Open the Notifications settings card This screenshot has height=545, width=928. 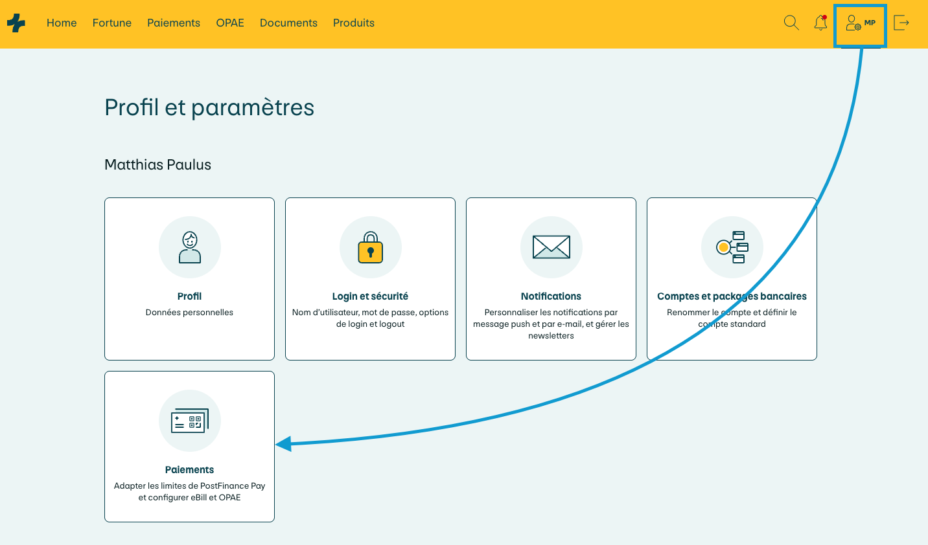551,278
